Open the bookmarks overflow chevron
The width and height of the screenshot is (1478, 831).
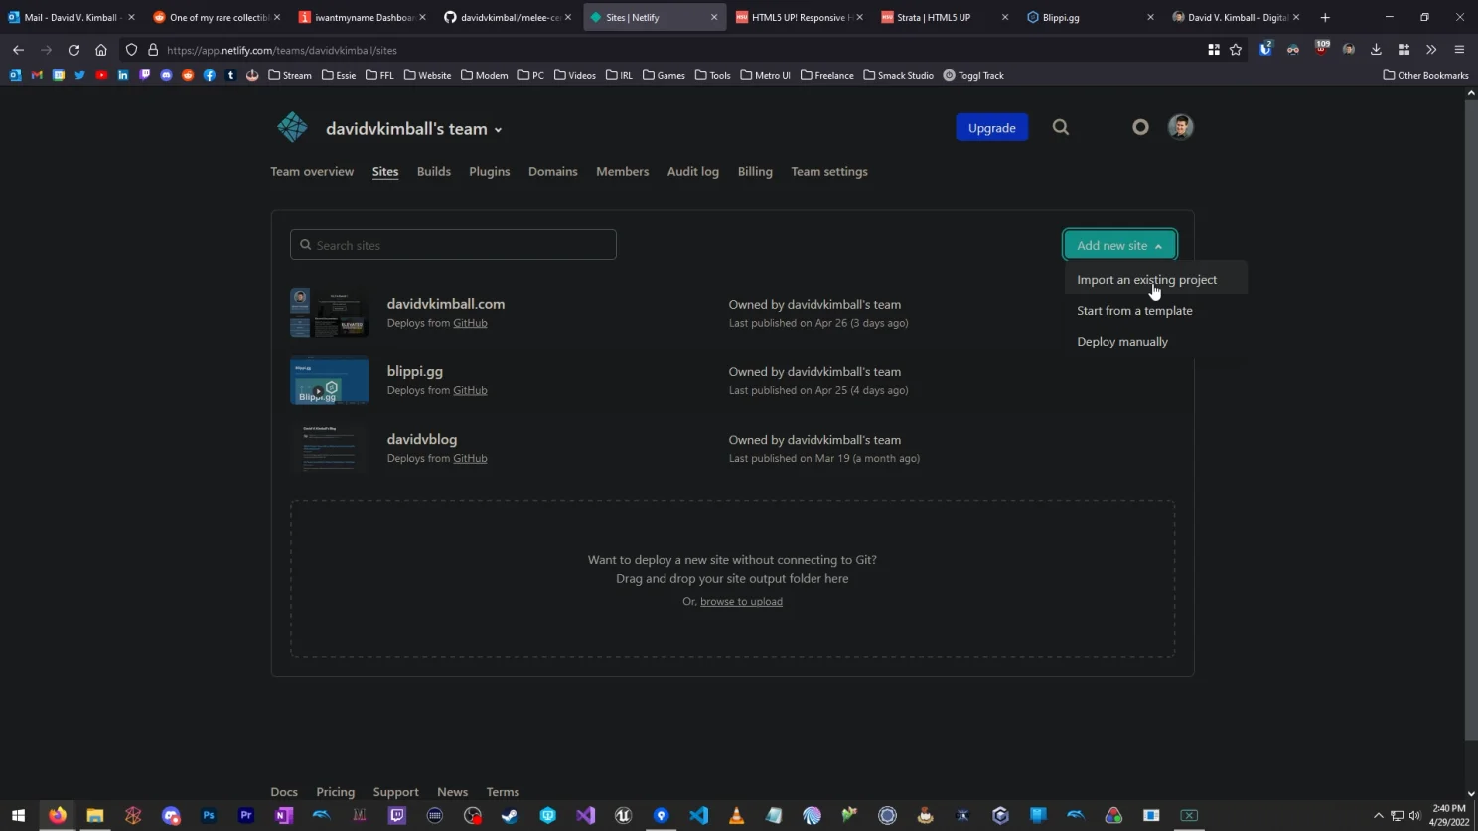pos(1431,49)
